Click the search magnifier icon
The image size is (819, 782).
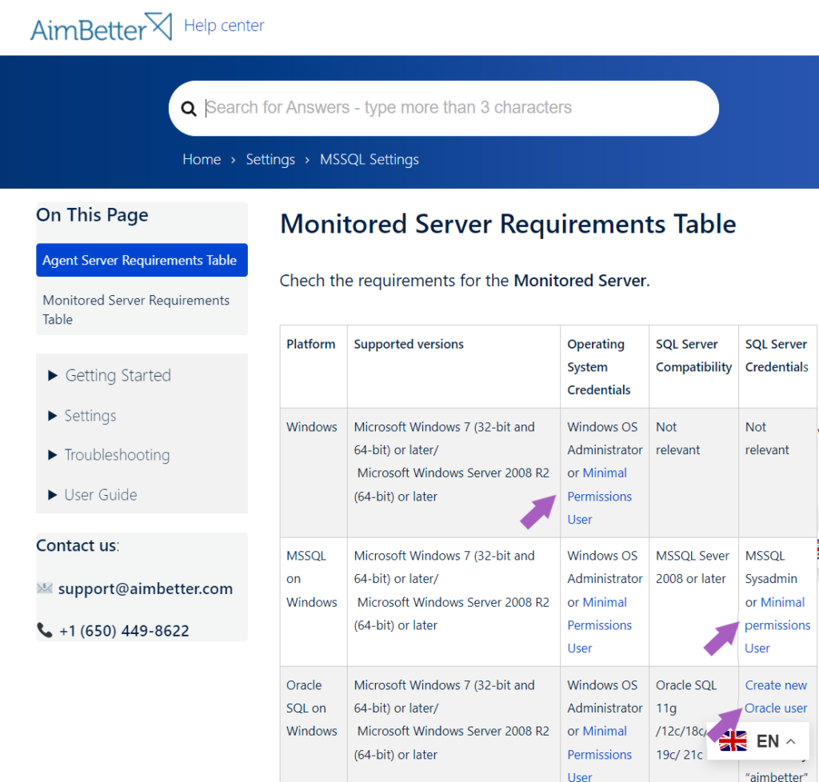tap(189, 109)
